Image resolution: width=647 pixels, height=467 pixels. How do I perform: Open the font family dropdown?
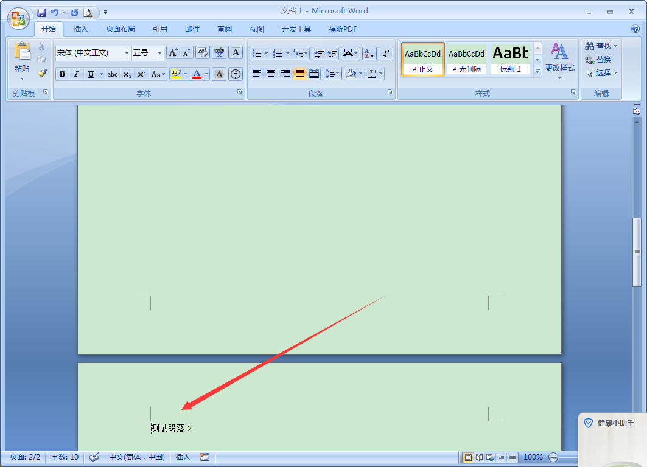coord(126,53)
